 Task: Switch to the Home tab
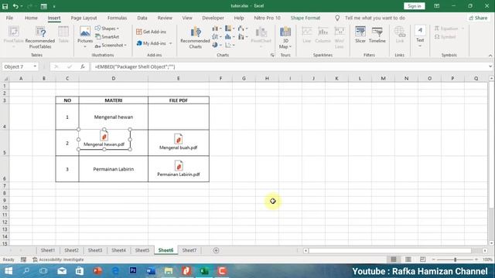(31, 18)
